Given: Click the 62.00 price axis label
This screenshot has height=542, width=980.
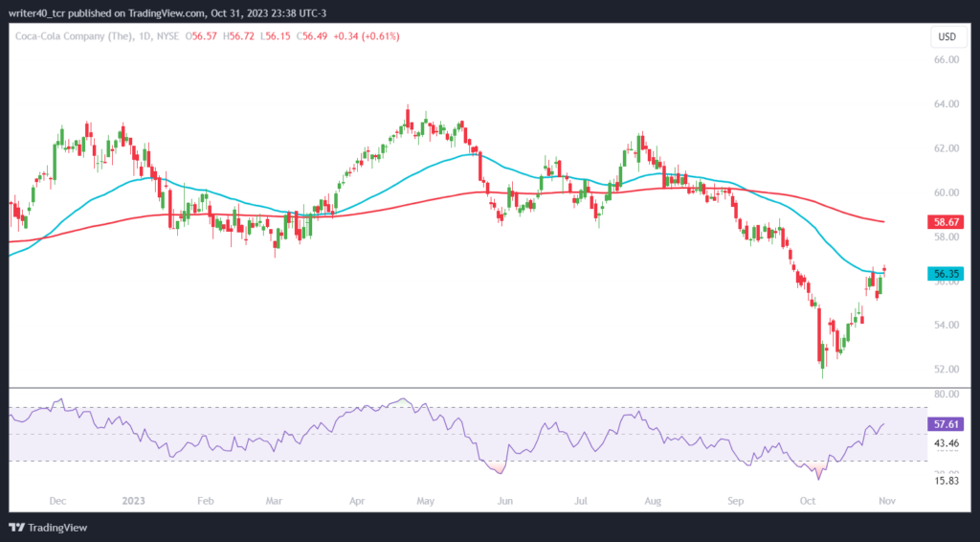Looking at the screenshot, I should (x=947, y=148).
